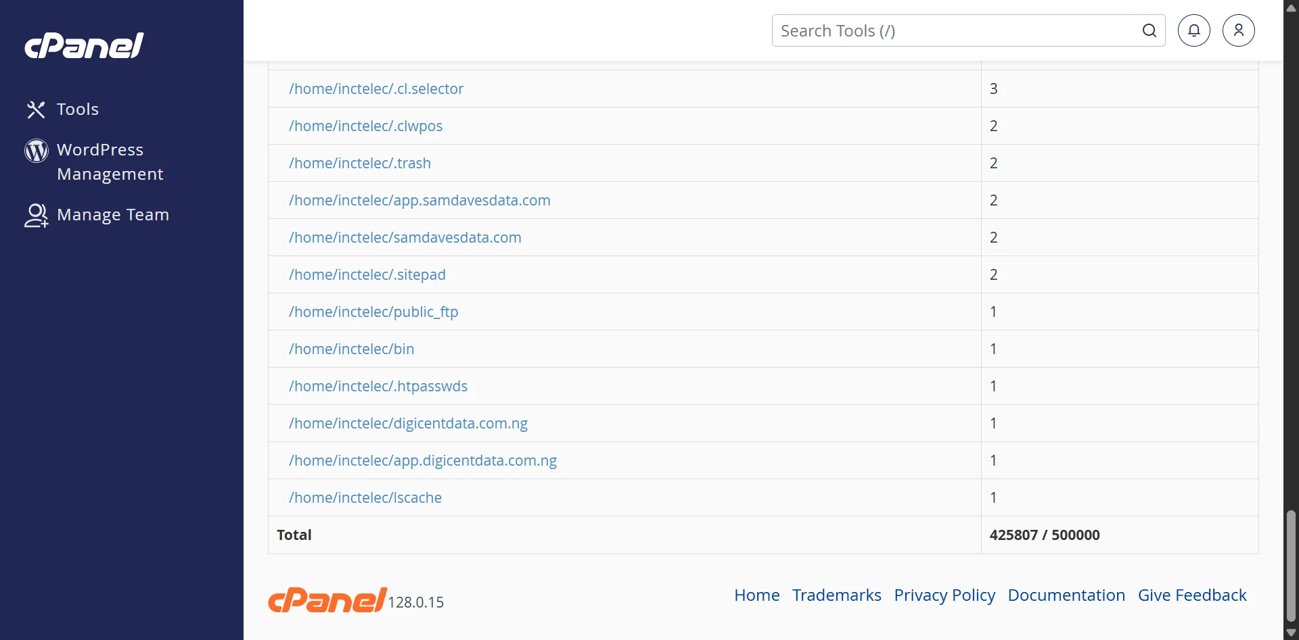The height and width of the screenshot is (640, 1299).
Task: Click the search magnifier icon
Action: click(1149, 30)
